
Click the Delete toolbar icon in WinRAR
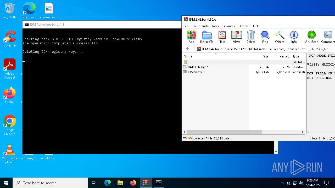coord(251,37)
